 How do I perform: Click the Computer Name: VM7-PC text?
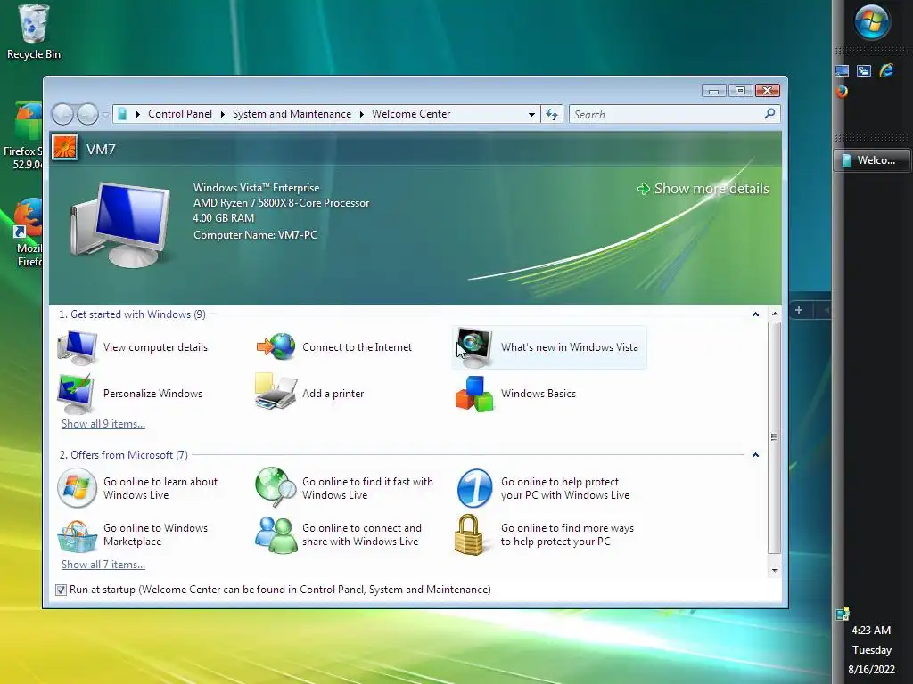click(x=255, y=235)
